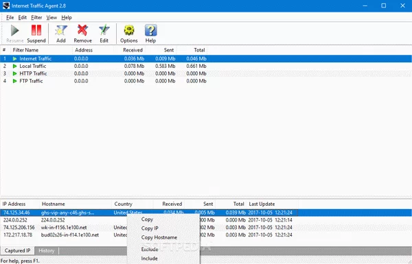Click 0.078 Mb received value

click(x=134, y=66)
